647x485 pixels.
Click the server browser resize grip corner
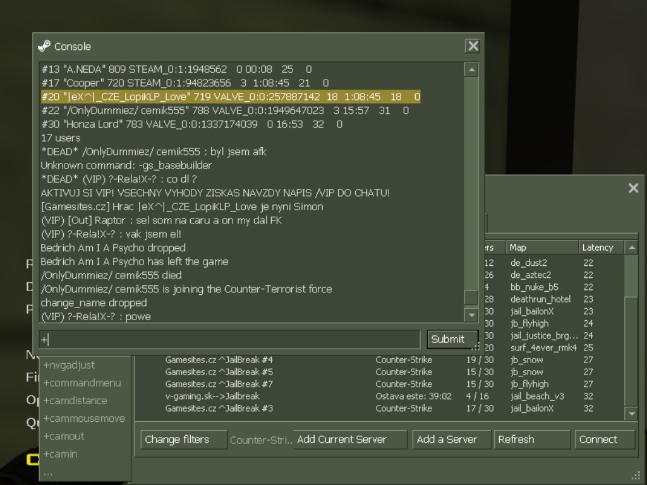click(636, 476)
